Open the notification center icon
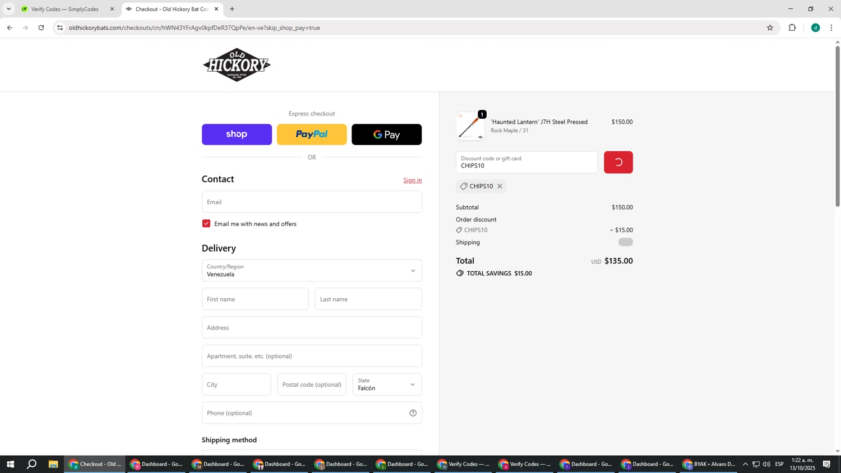 pos(826,464)
